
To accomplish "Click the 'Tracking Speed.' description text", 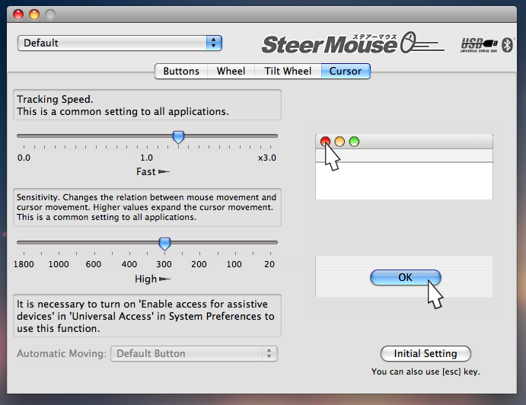I will (55, 99).
